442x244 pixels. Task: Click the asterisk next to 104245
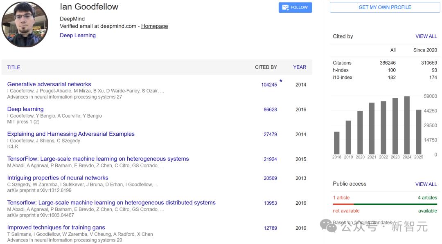tap(281, 82)
